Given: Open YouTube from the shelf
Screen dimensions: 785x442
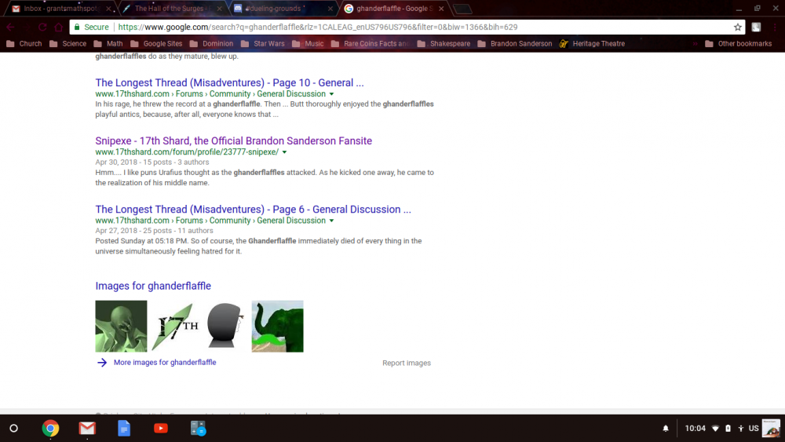Looking at the screenshot, I should (161, 429).
